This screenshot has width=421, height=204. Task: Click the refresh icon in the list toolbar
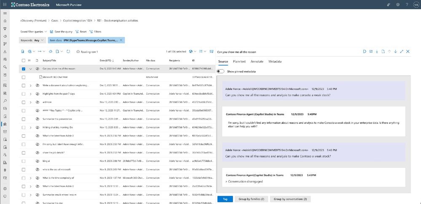[x=68, y=51]
